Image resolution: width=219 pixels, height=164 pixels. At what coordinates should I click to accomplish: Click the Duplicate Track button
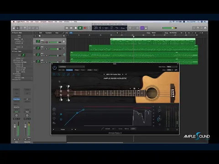39,36
